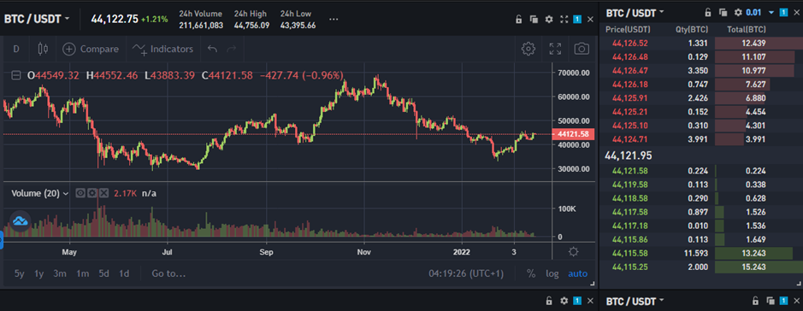803x311 pixels.
Task: Open chart properties gear in the chart toolbar
Action: pyautogui.click(x=528, y=49)
